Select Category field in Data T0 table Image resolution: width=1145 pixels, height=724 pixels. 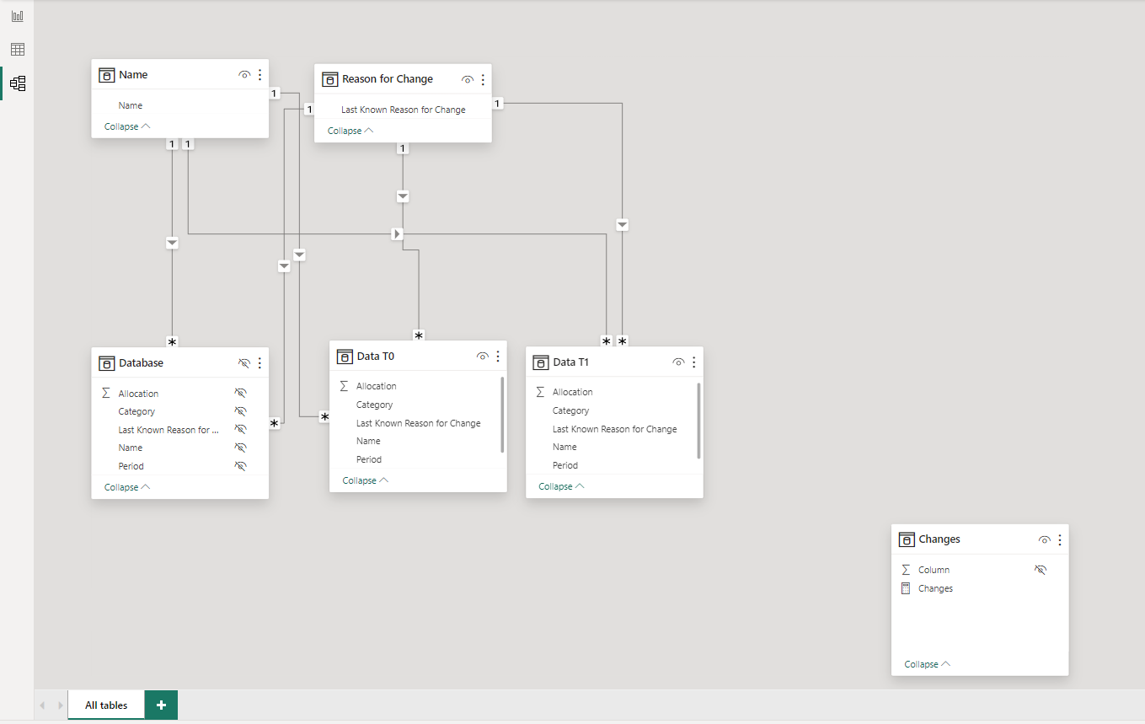[374, 405]
